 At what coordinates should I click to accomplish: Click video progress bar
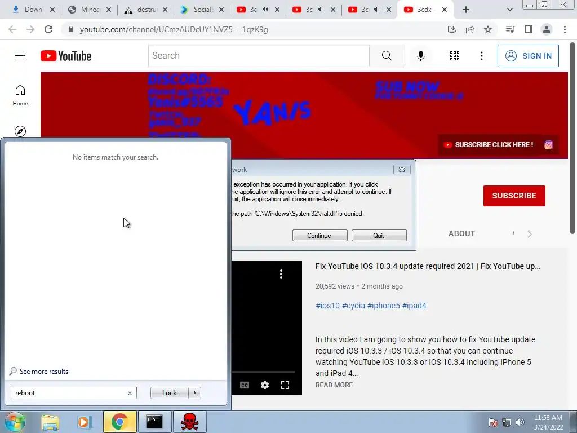point(264,372)
